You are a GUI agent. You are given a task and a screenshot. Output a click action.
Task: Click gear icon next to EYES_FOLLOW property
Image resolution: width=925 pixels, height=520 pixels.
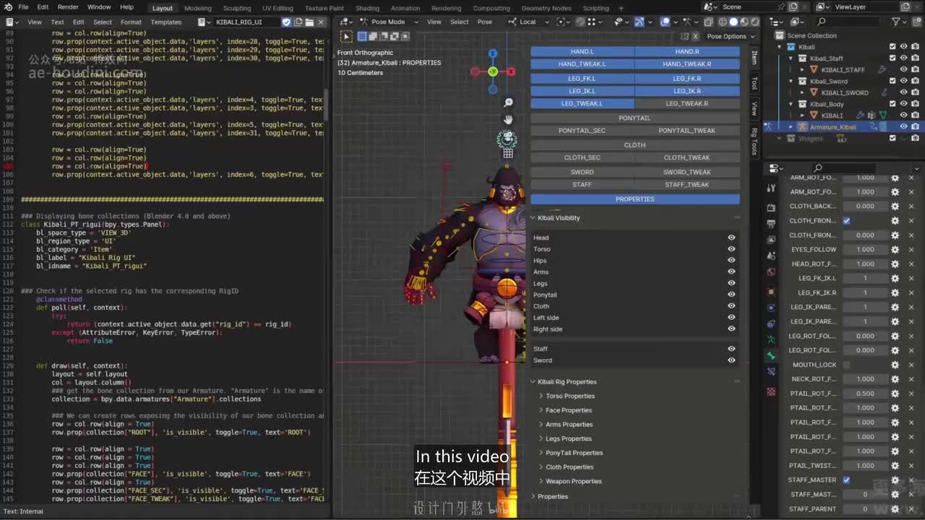pos(895,249)
